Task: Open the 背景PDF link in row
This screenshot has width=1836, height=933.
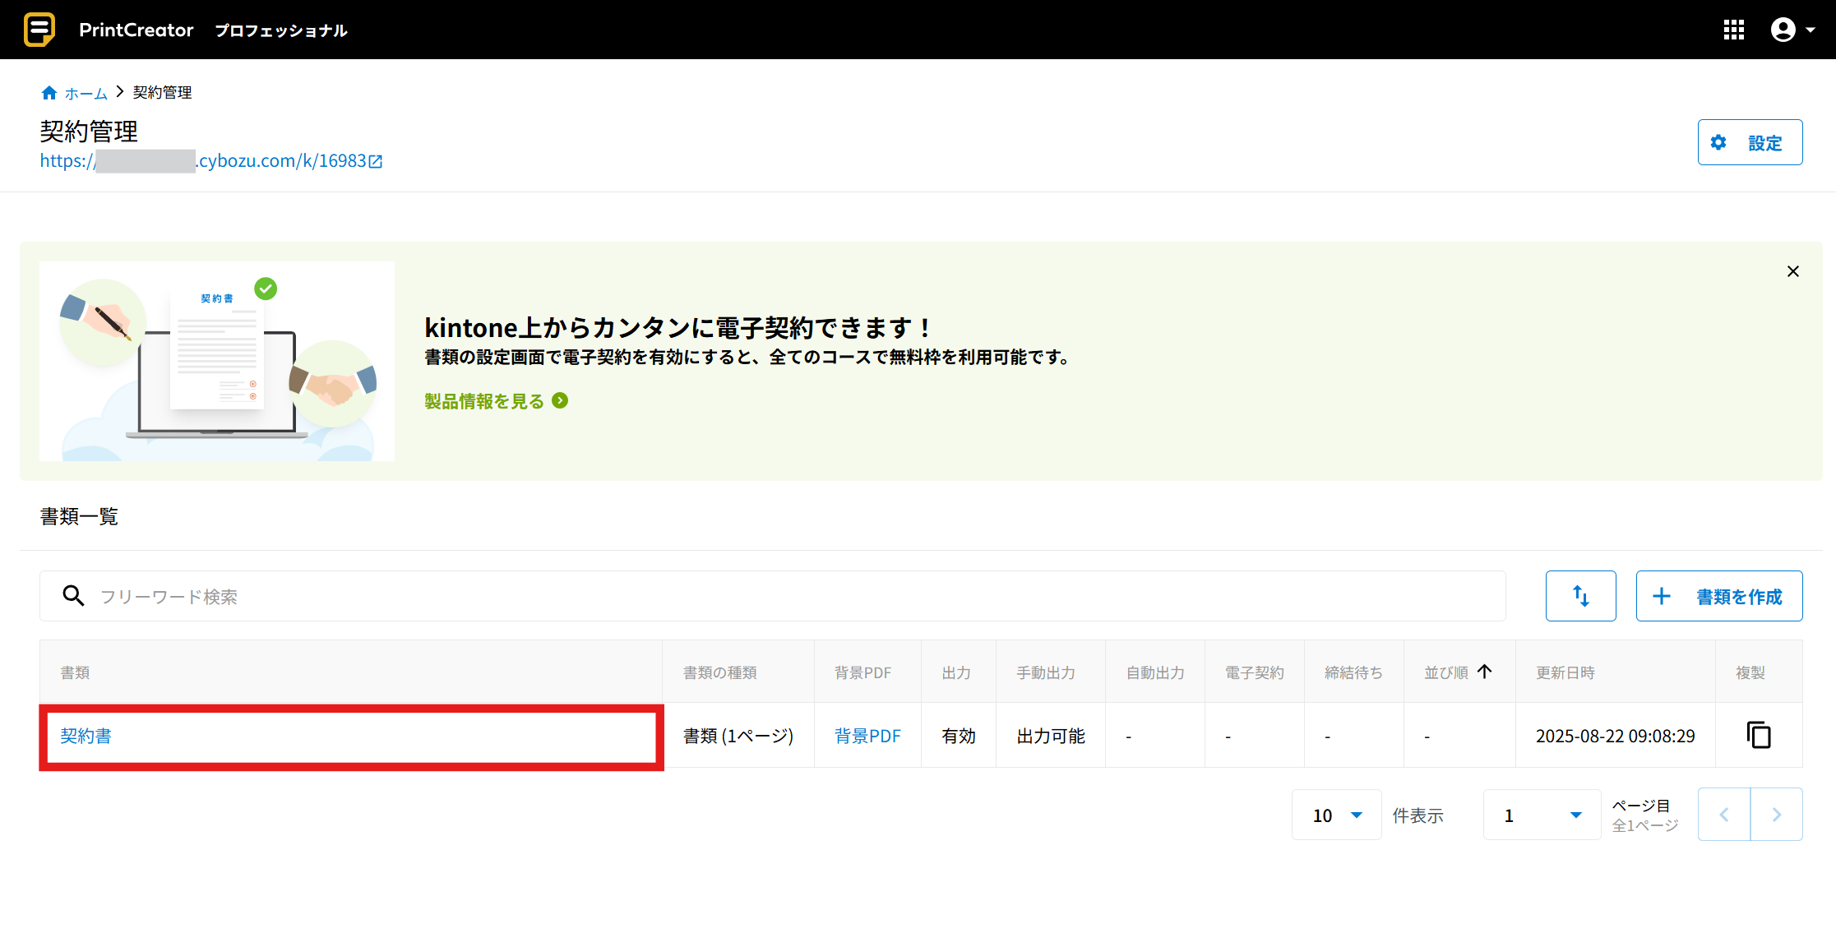Action: (x=867, y=736)
